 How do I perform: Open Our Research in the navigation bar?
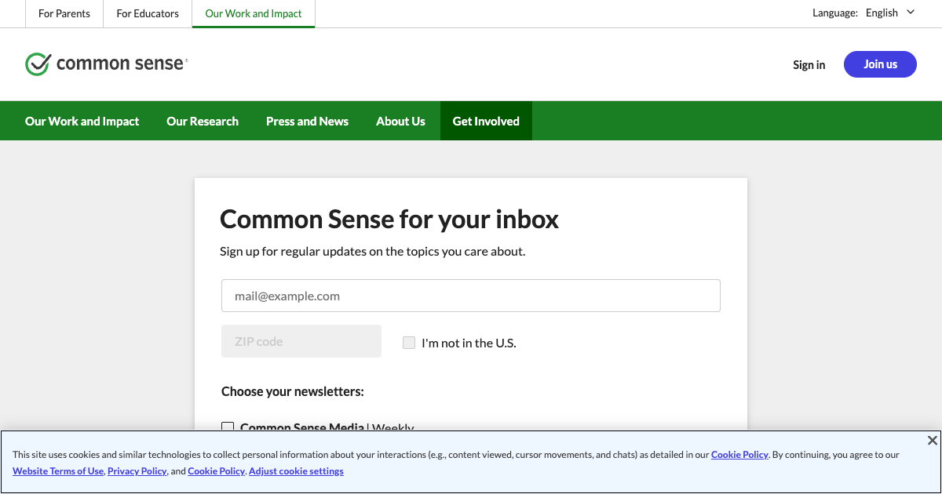pos(202,121)
